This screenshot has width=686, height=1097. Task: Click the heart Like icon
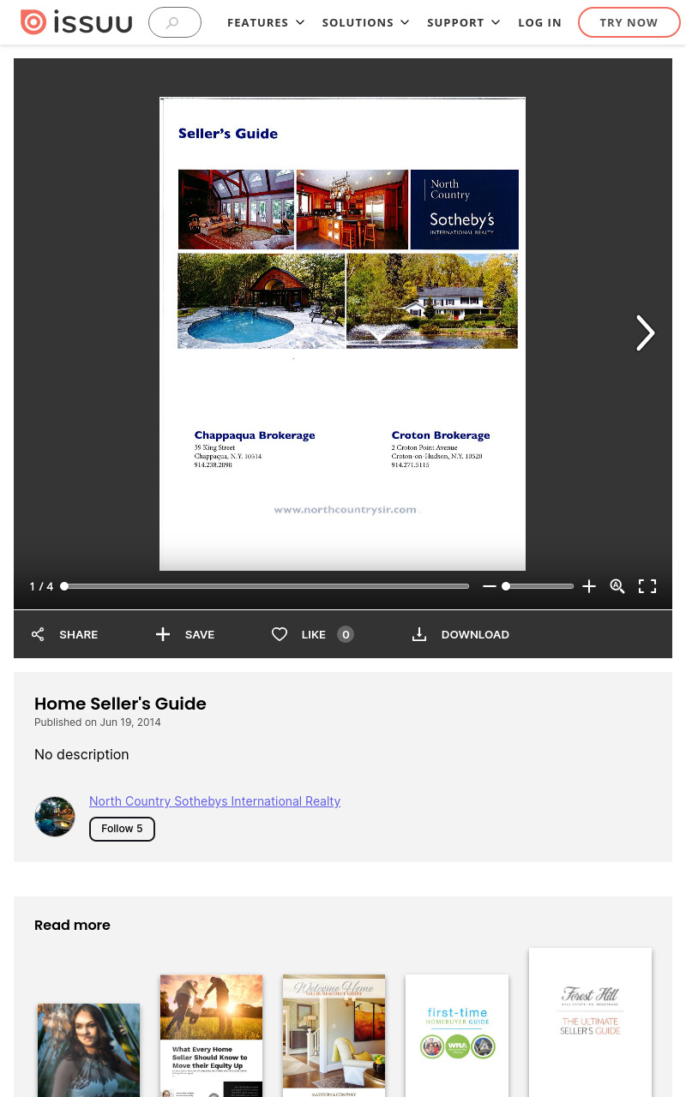pyautogui.click(x=280, y=634)
